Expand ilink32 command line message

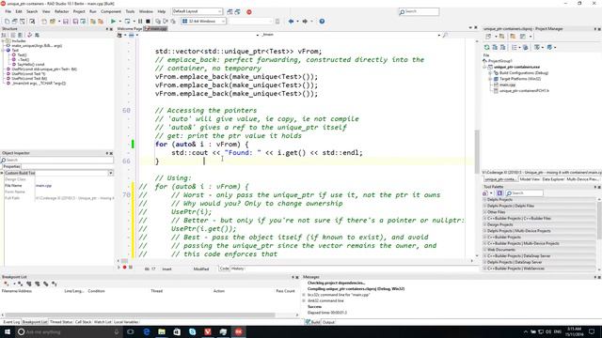coord(304,300)
